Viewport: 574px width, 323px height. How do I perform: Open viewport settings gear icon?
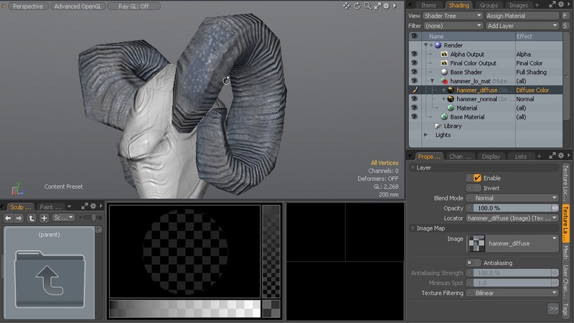[x=387, y=6]
